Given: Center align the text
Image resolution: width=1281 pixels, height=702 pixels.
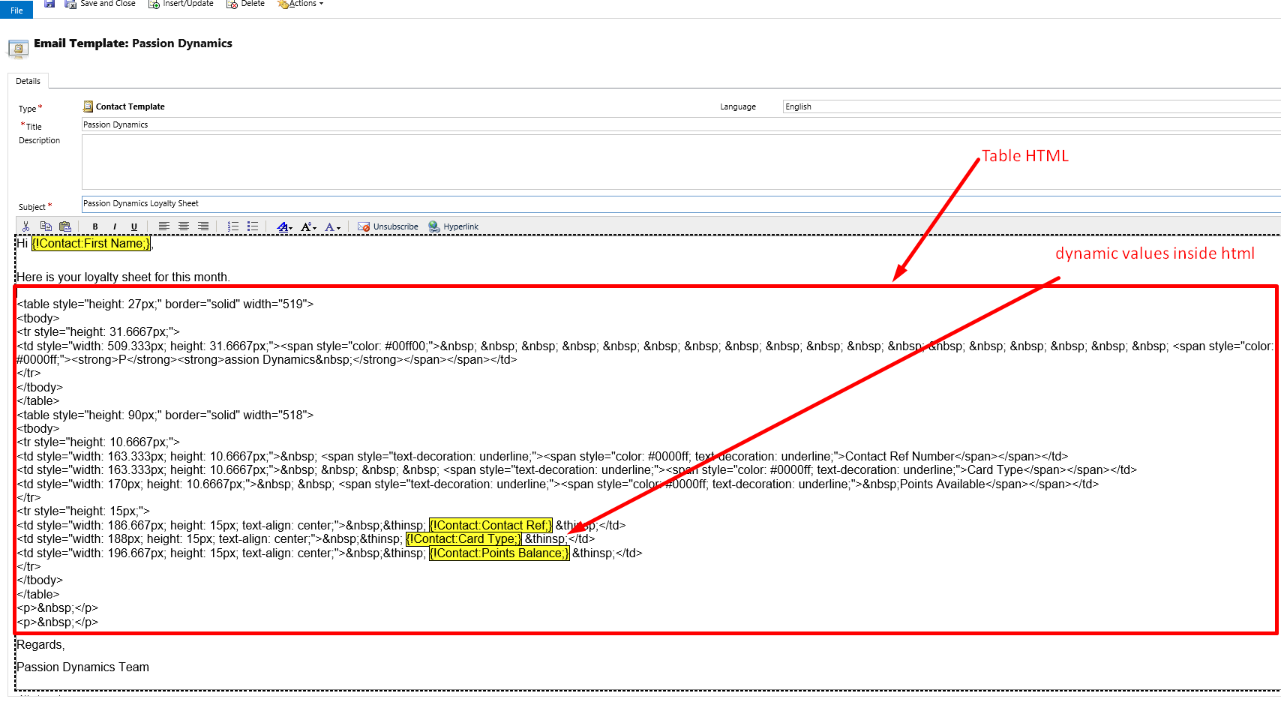Looking at the screenshot, I should click(184, 226).
